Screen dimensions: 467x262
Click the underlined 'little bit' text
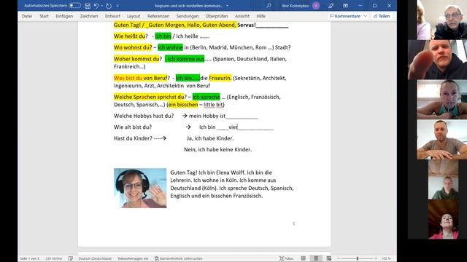tap(213, 105)
